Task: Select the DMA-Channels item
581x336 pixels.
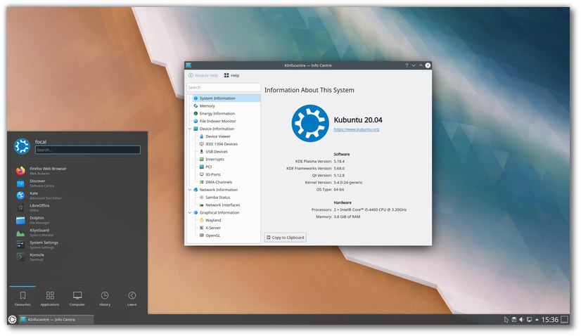Action: (x=219, y=182)
